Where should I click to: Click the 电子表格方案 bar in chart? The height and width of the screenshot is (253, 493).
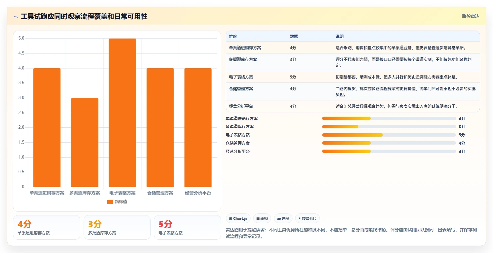122,113
